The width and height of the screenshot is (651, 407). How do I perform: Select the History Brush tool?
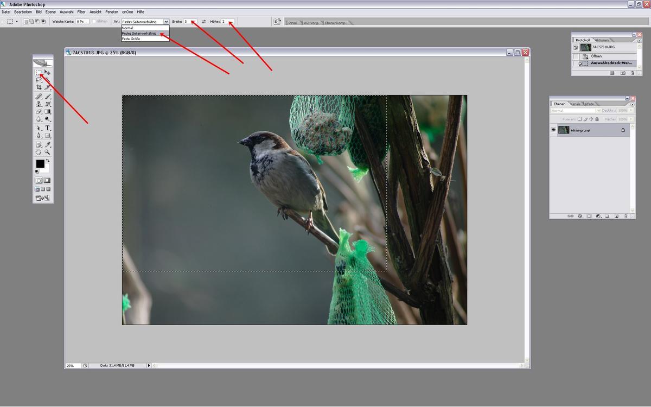(x=48, y=104)
